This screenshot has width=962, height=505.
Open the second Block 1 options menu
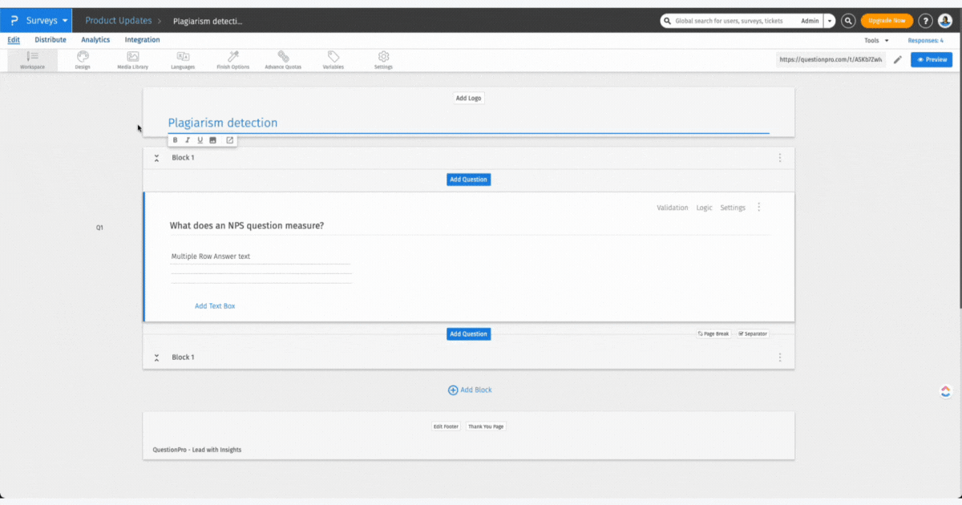(x=779, y=358)
